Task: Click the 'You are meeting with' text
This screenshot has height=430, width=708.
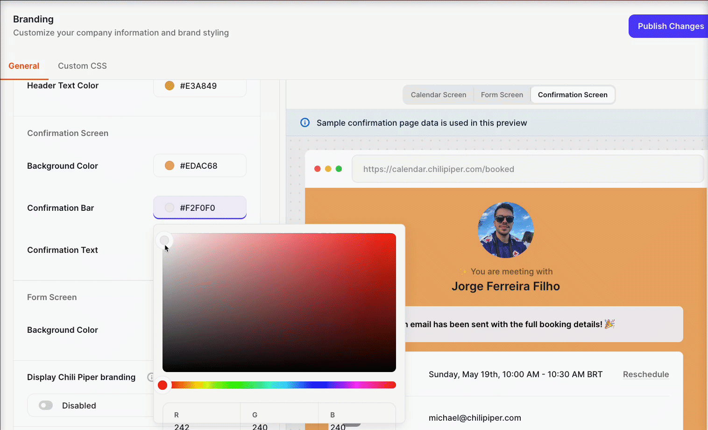Action: point(512,272)
